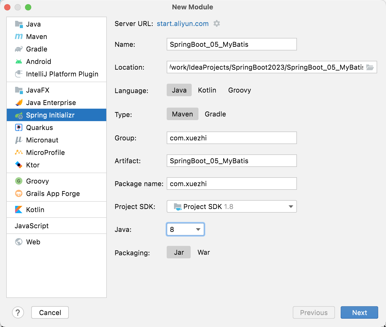Click the Micronaut mu icon
This screenshot has width=386, height=327.
(x=19, y=140)
